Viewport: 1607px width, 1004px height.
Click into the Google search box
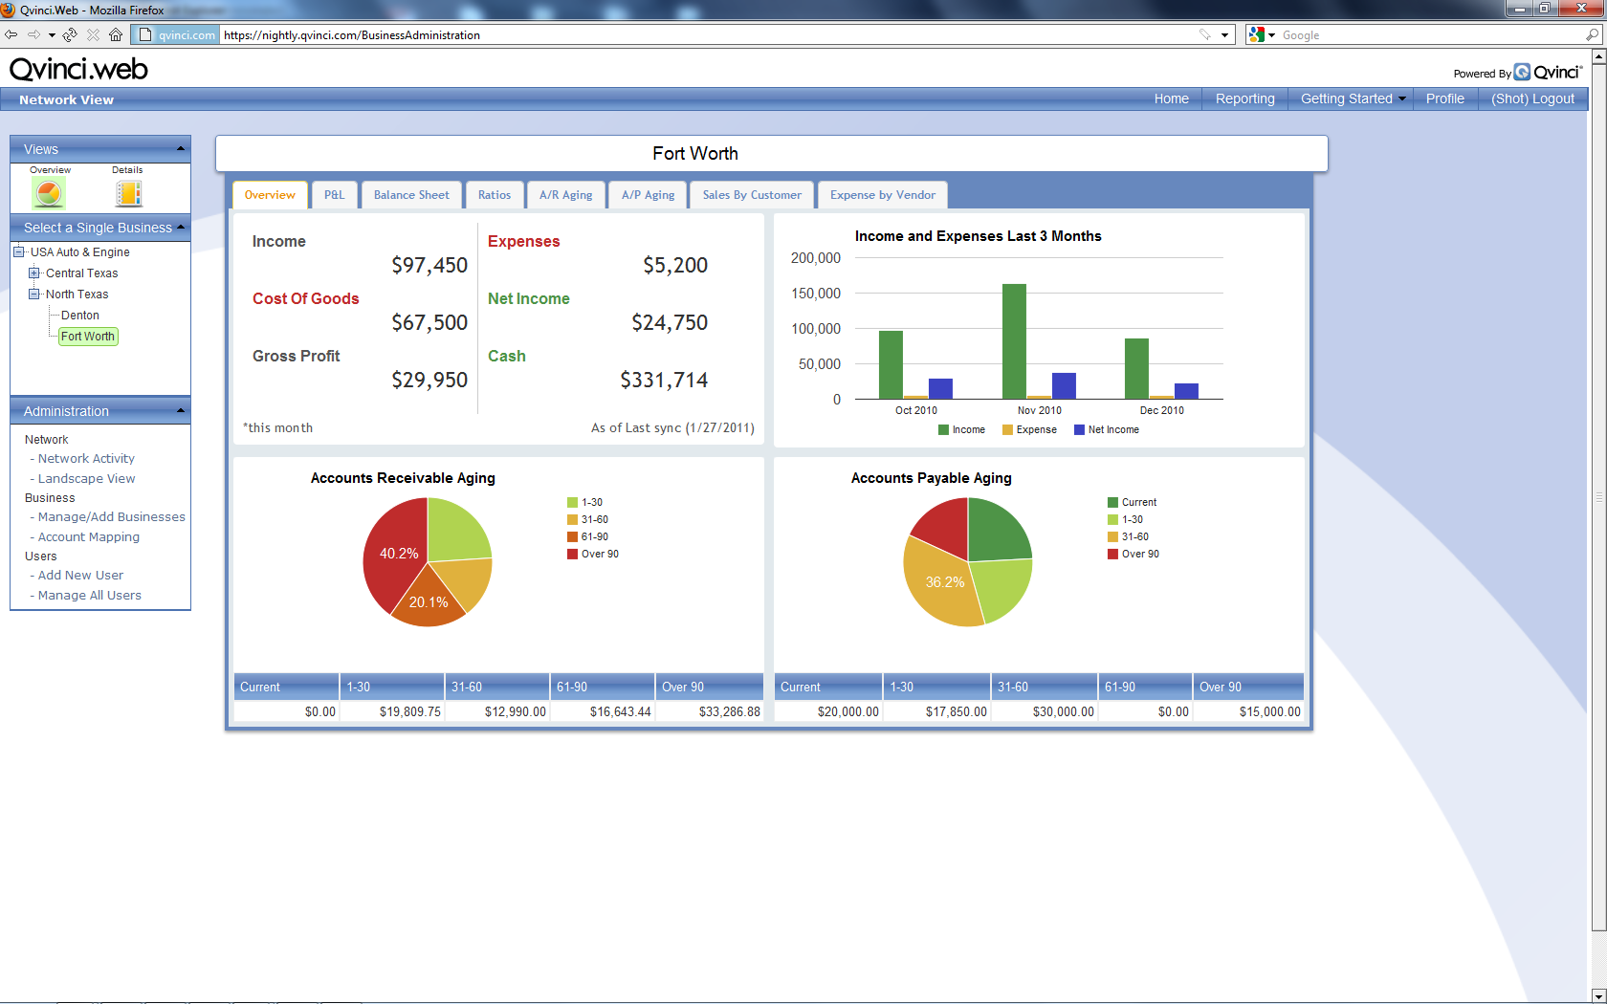(x=1431, y=35)
